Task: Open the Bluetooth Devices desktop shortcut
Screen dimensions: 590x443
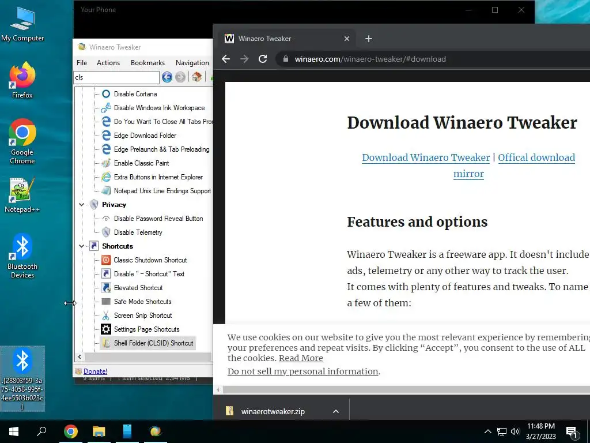Action: (22, 256)
